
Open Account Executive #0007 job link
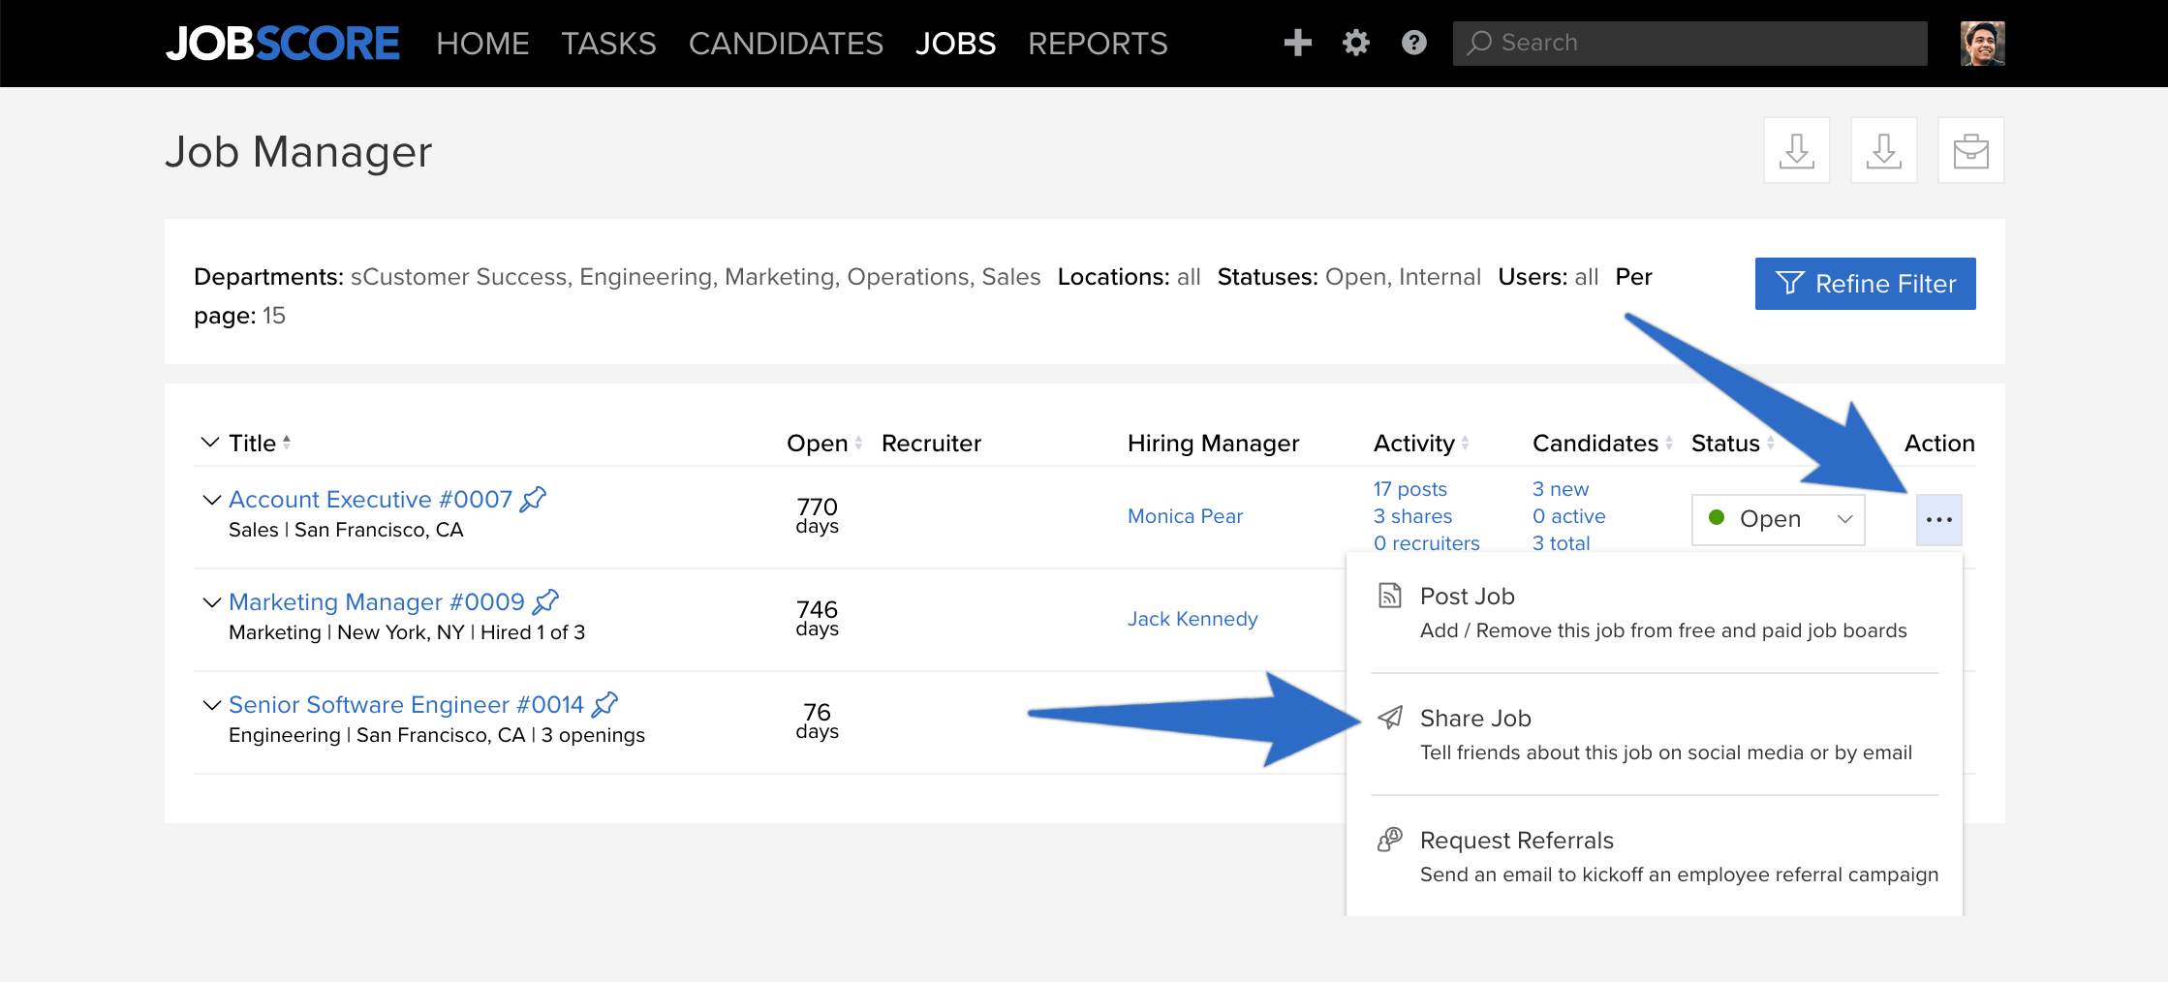click(370, 499)
